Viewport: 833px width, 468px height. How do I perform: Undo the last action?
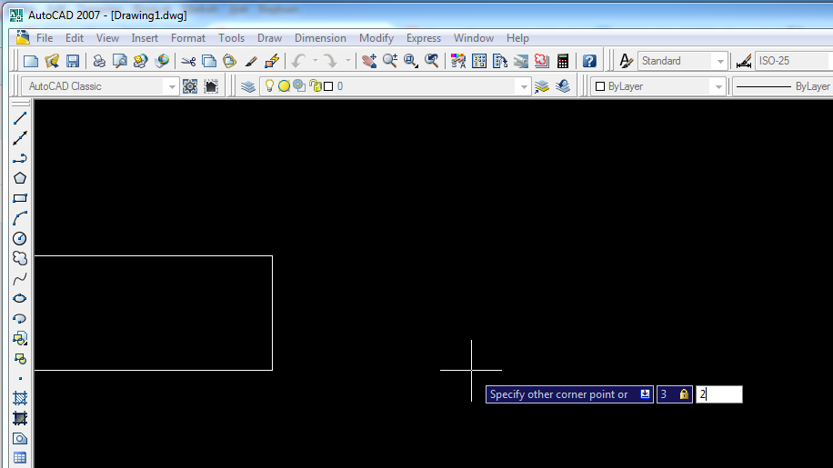pyautogui.click(x=298, y=61)
